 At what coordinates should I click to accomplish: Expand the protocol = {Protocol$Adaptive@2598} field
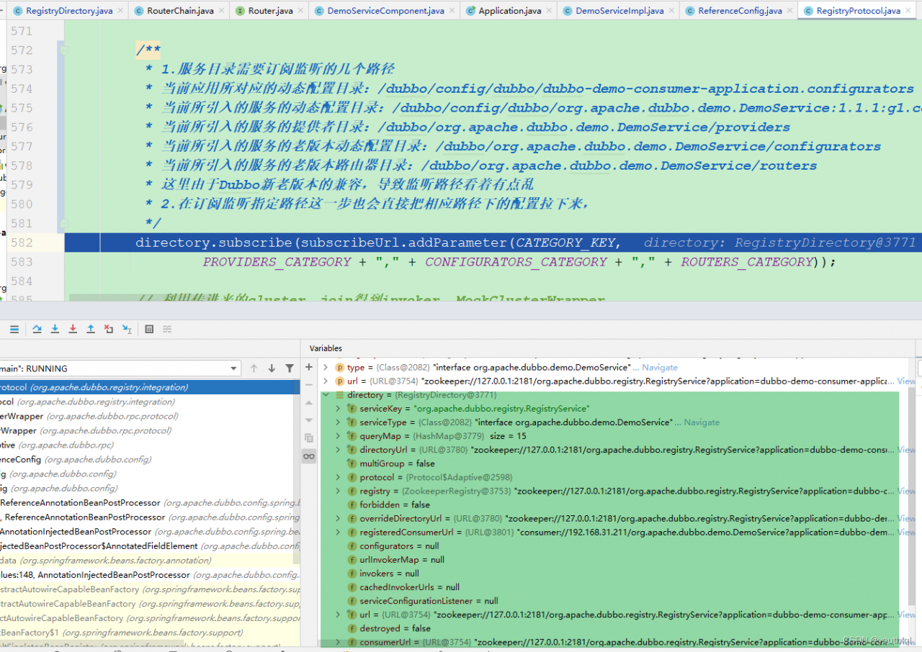(339, 477)
